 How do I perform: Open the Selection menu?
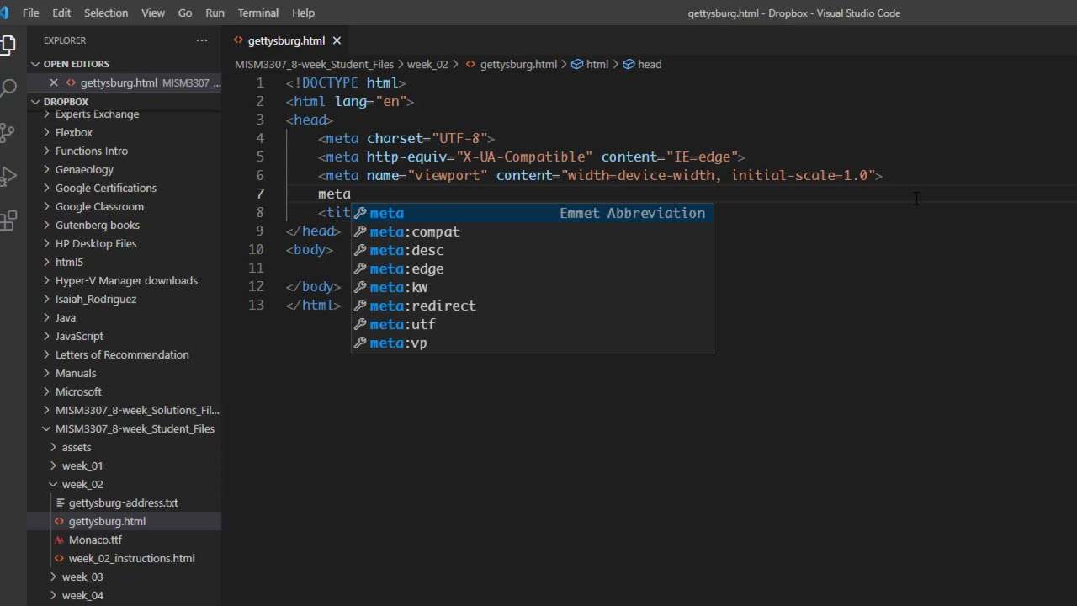106,13
